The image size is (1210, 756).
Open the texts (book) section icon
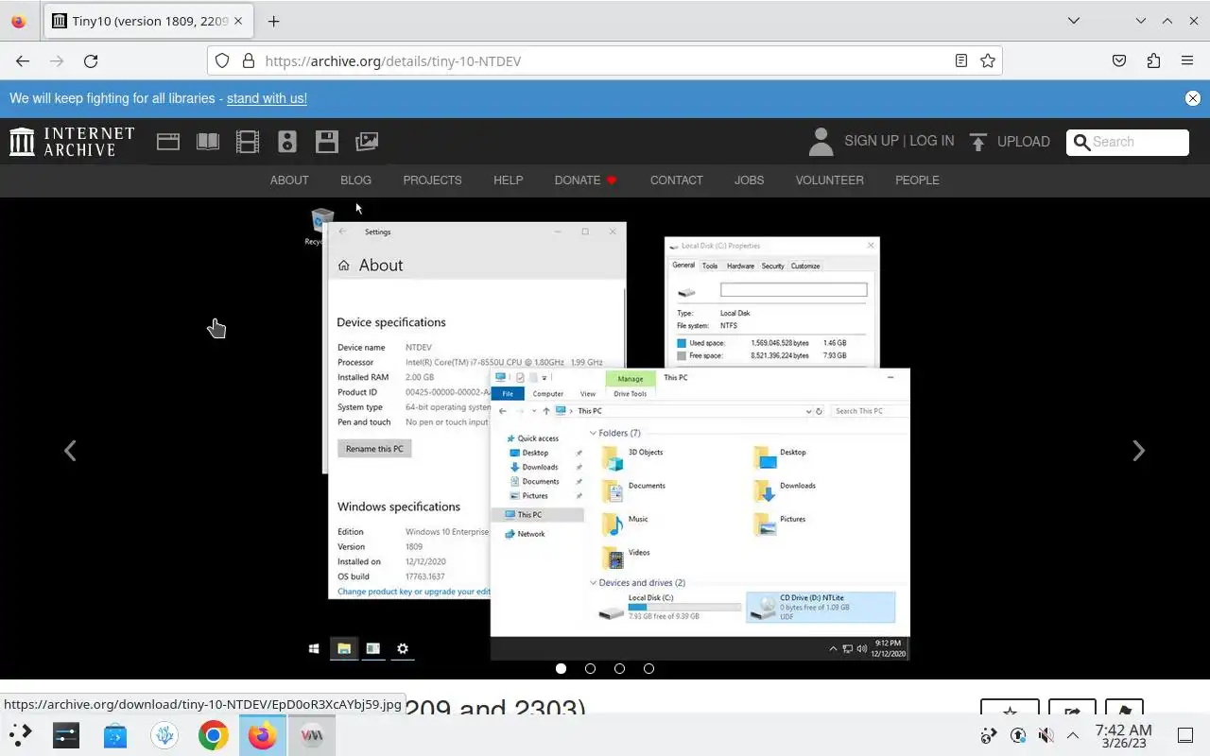pos(208,142)
